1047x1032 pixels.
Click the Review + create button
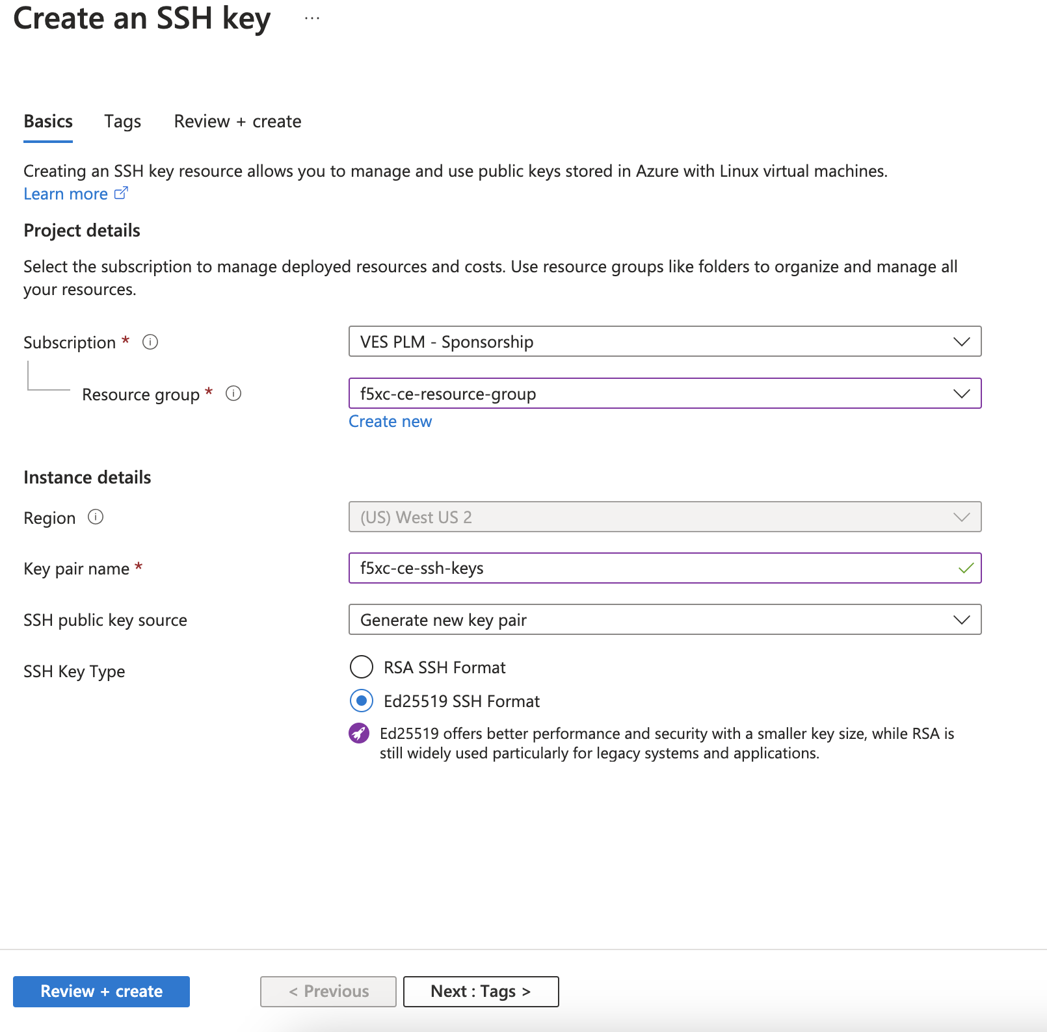[x=101, y=991]
